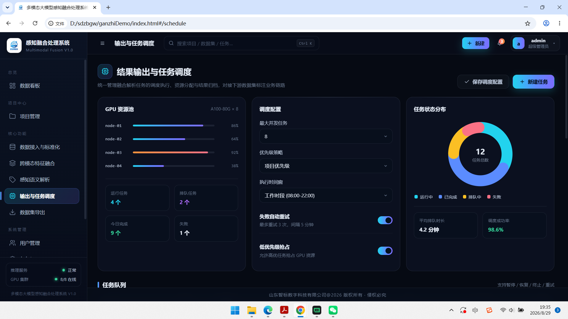Open 最大并发任务 dropdown
The image size is (568, 319).
point(326,136)
